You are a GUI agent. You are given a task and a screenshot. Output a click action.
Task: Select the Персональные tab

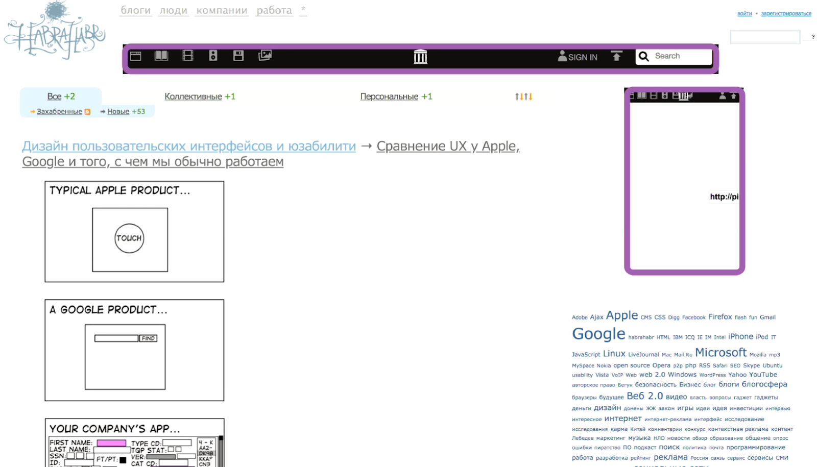(x=389, y=96)
